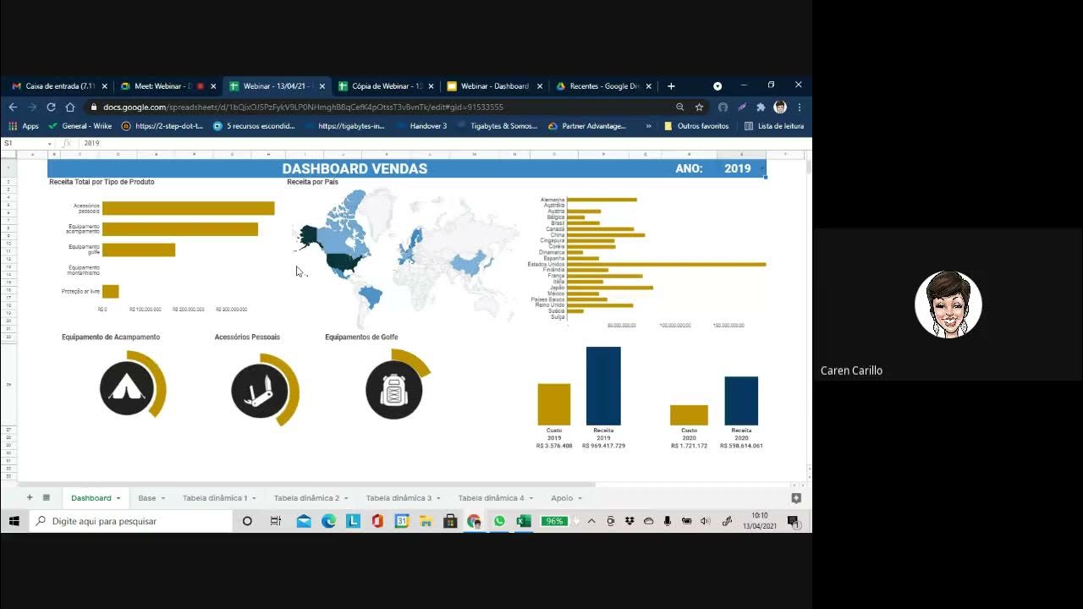The image size is (1083, 609).
Task: Open the Chrome three-dot menu
Action: click(799, 107)
